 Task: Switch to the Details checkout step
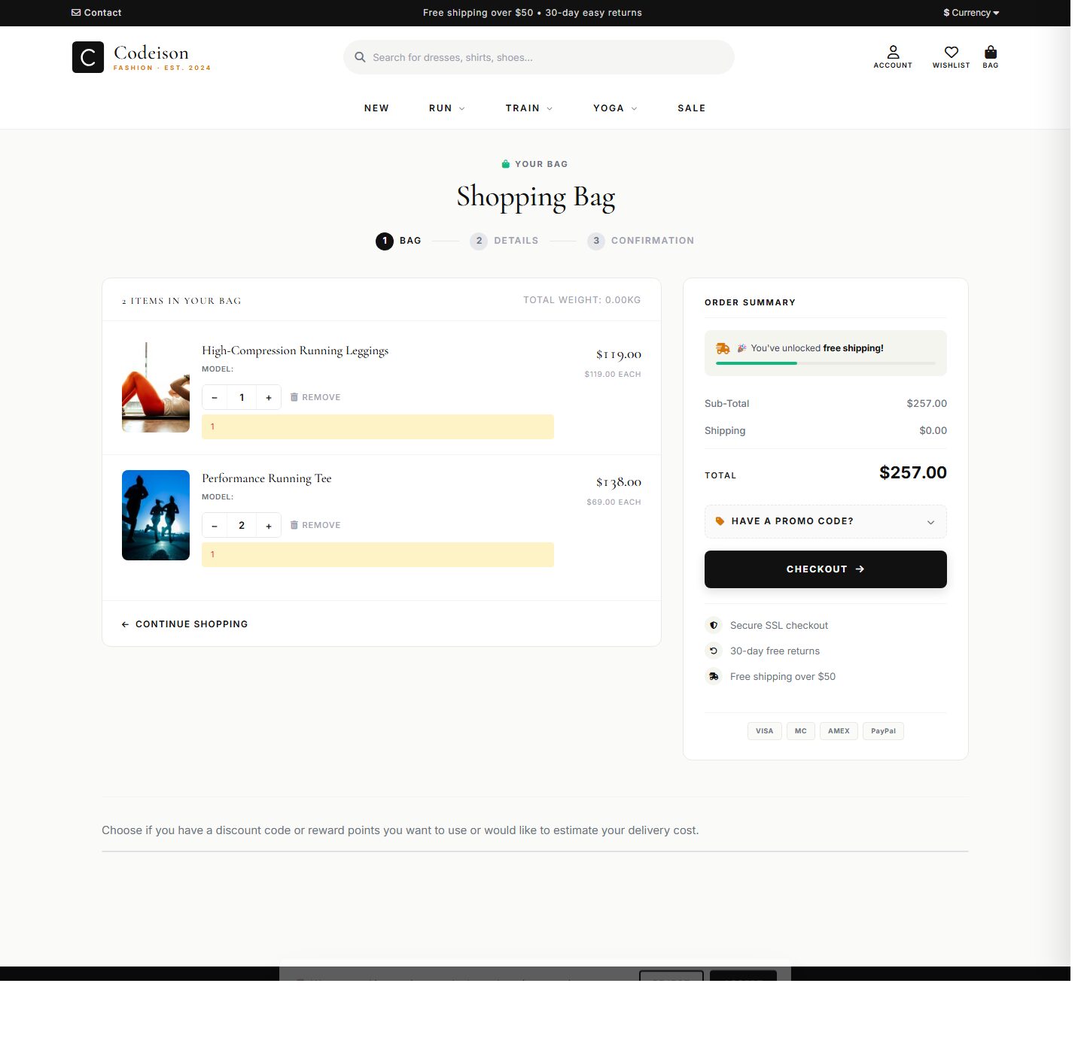504,241
